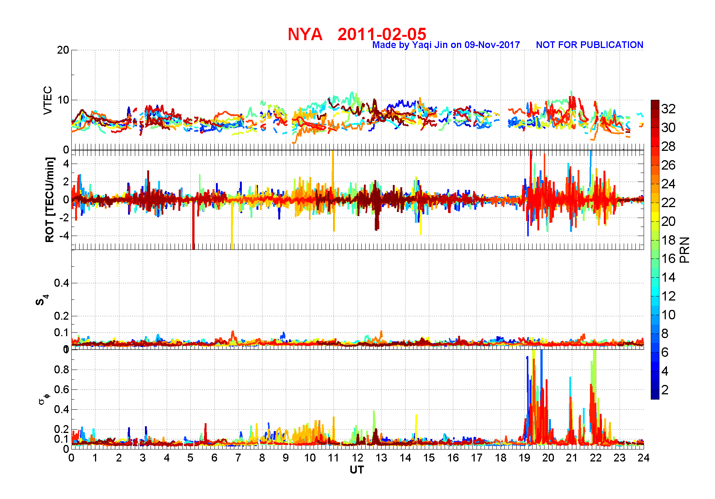Click the yellow band of the PRN colorbar
715x499 pixels.
coord(655,216)
